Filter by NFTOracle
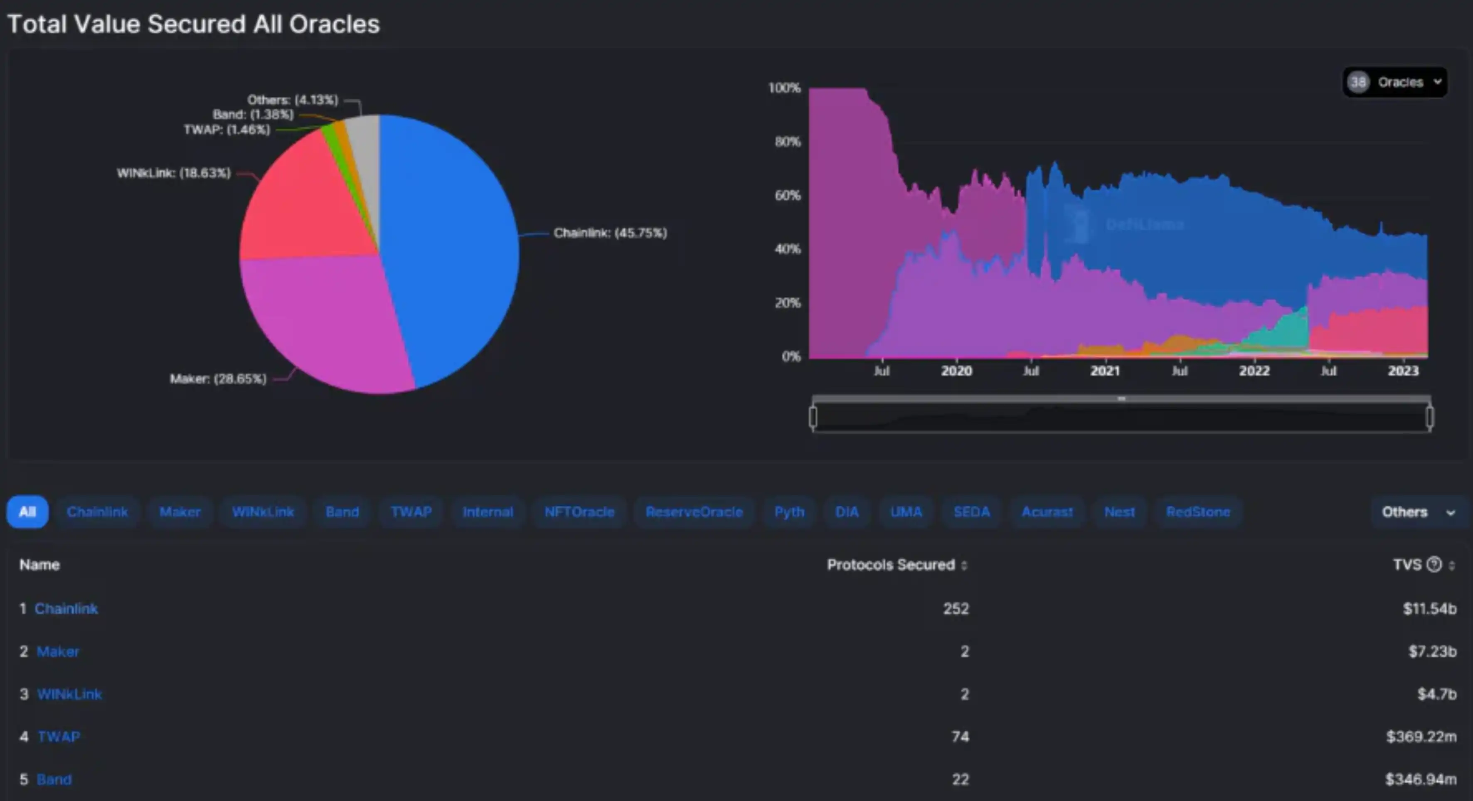This screenshot has width=1473, height=801. [579, 512]
